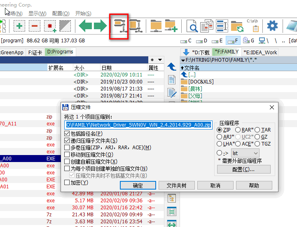Screen dimensions: 297x227
Task: Enable 为每个项目创建单独的压缩文件(N) checkbox
Action: 67,168
